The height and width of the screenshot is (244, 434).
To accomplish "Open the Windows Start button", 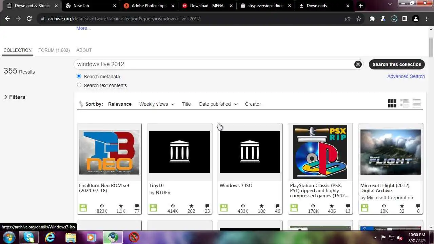I will 8,237.
